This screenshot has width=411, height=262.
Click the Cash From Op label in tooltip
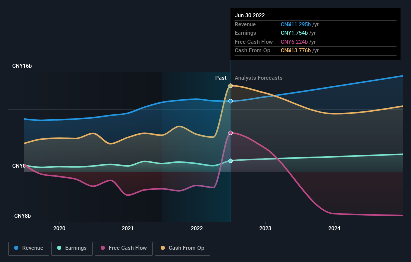tap(252, 51)
